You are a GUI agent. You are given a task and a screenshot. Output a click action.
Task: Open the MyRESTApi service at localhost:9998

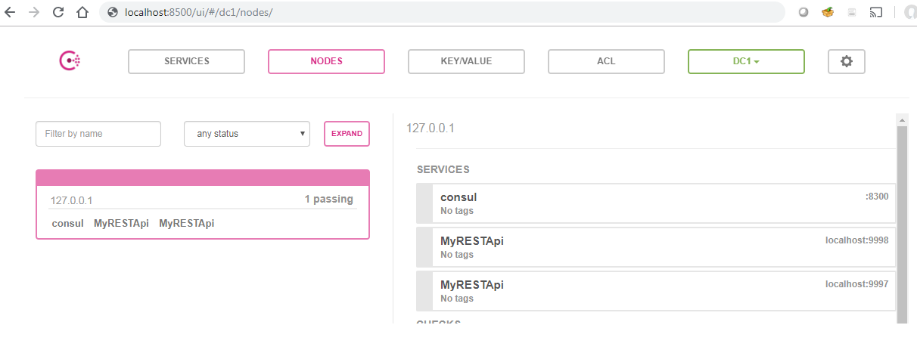tap(655, 247)
